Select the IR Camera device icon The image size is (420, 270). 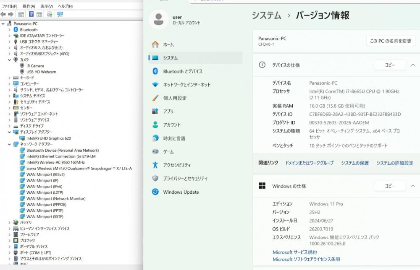point(22,66)
